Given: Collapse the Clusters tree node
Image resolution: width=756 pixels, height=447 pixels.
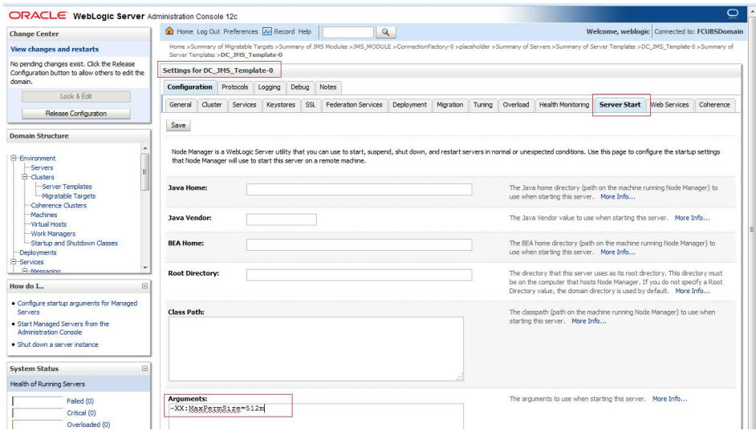Looking at the screenshot, I should [25, 177].
